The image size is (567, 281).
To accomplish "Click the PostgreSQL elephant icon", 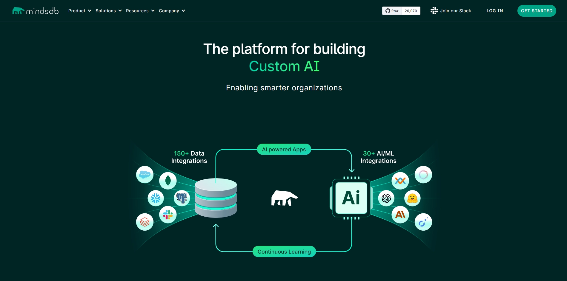I will [182, 198].
